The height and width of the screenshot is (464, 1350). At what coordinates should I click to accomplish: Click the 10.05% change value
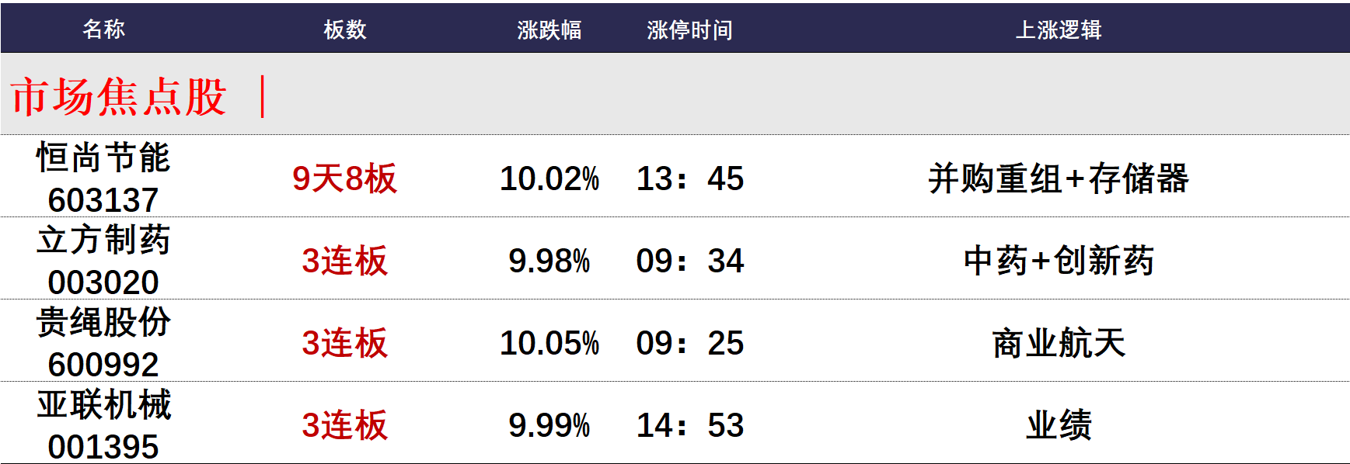click(x=549, y=343)
